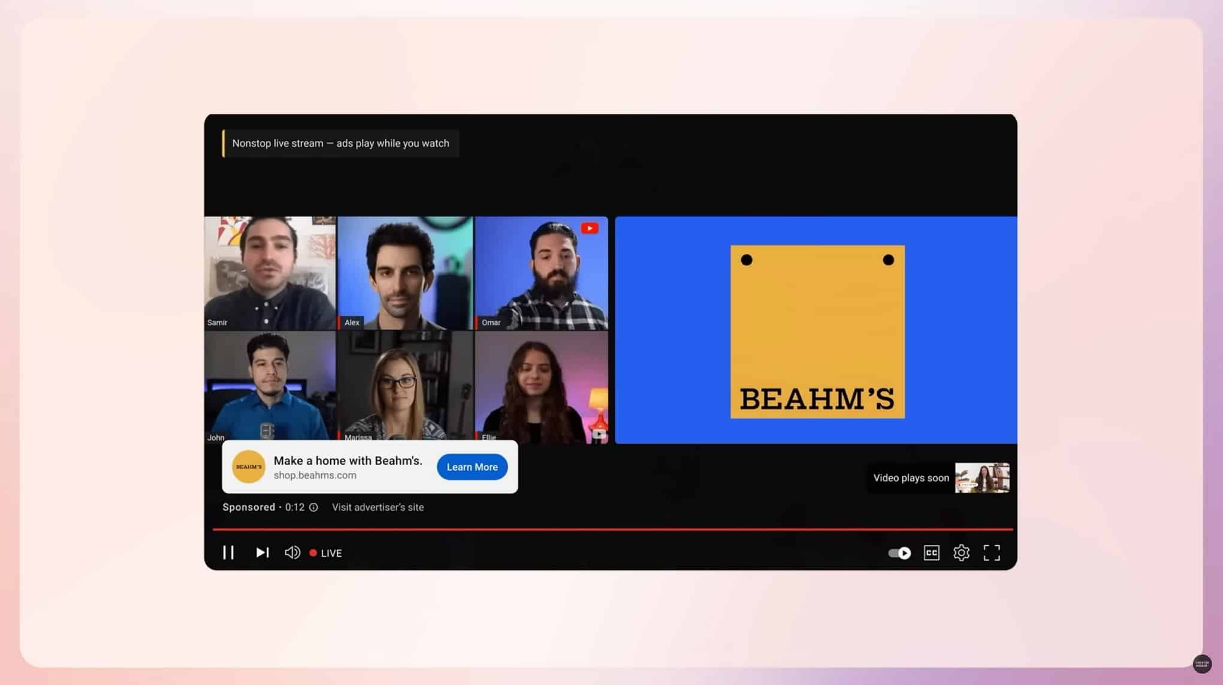Click the Make a home with Beahm's banner
1223x685 pixels.
348,461
